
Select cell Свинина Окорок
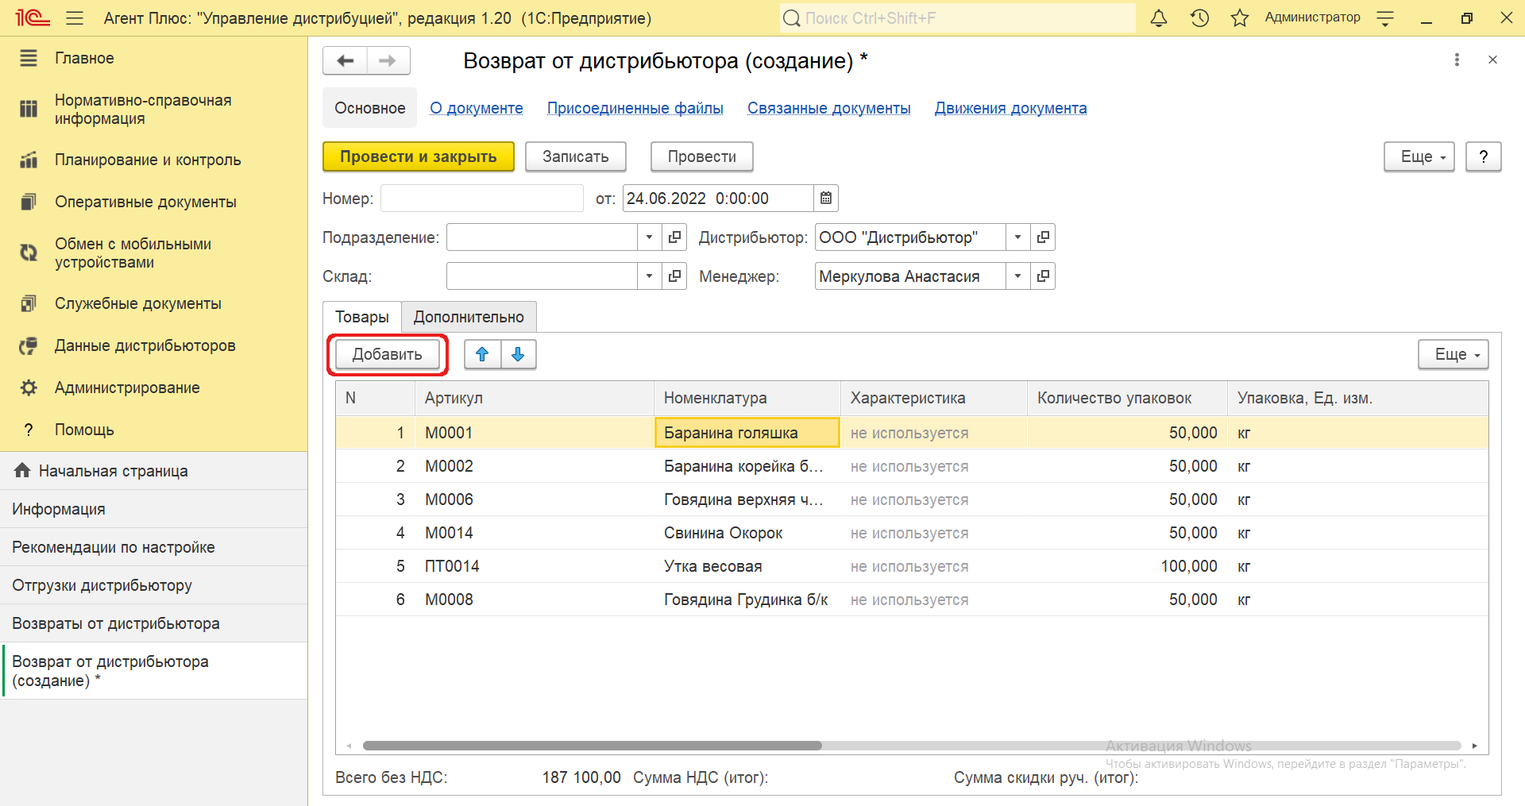(747, 533)
